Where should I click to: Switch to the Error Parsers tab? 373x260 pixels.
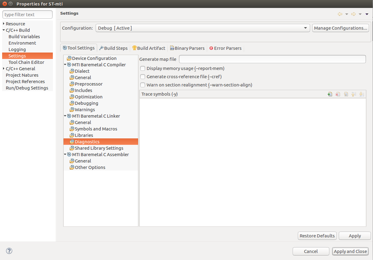pos(225,48)
